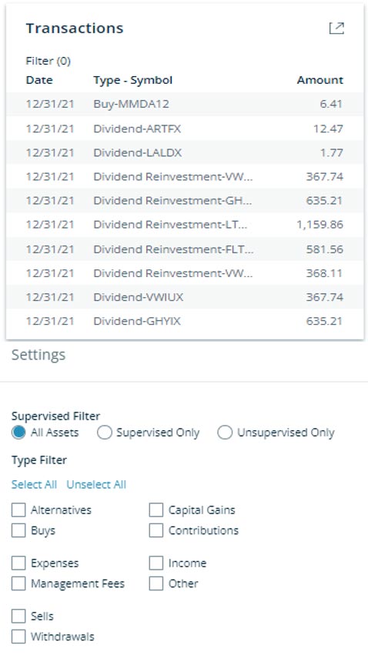This screenshot has width=368, height=655.
Task: Select the Dividend-GHYIX transaction row
Action: point(185,321)
